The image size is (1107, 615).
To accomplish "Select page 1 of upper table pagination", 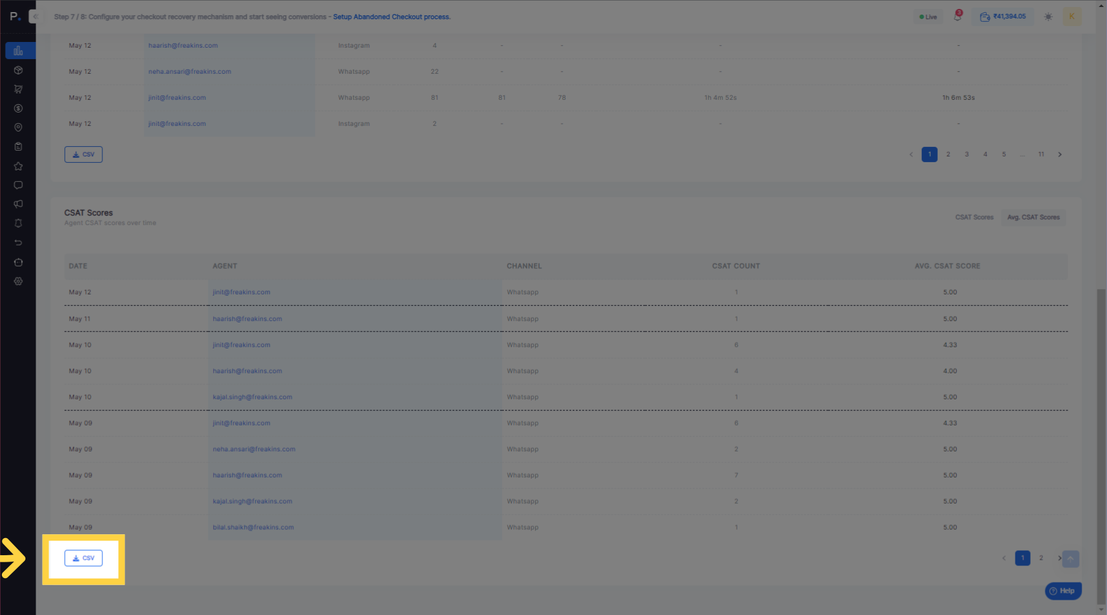I will pos(929,155).
